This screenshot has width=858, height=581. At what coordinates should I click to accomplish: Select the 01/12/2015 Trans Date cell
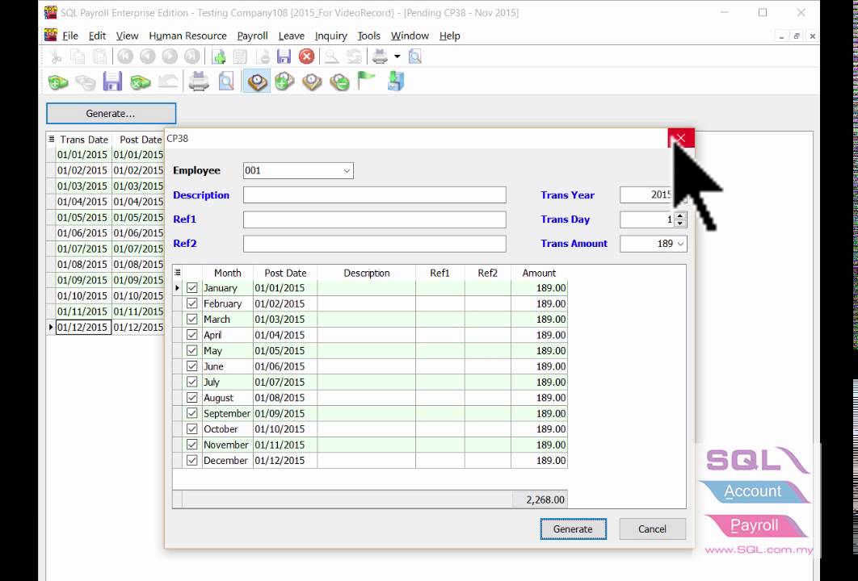(x=84, y=327)
